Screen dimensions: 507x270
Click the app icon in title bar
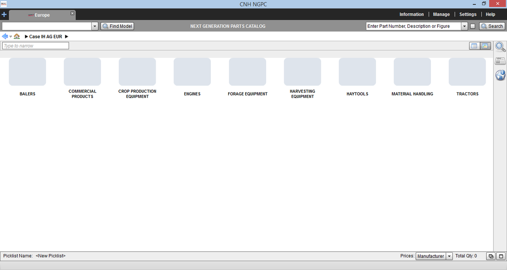pyautogui.click(x=4, y=4)
